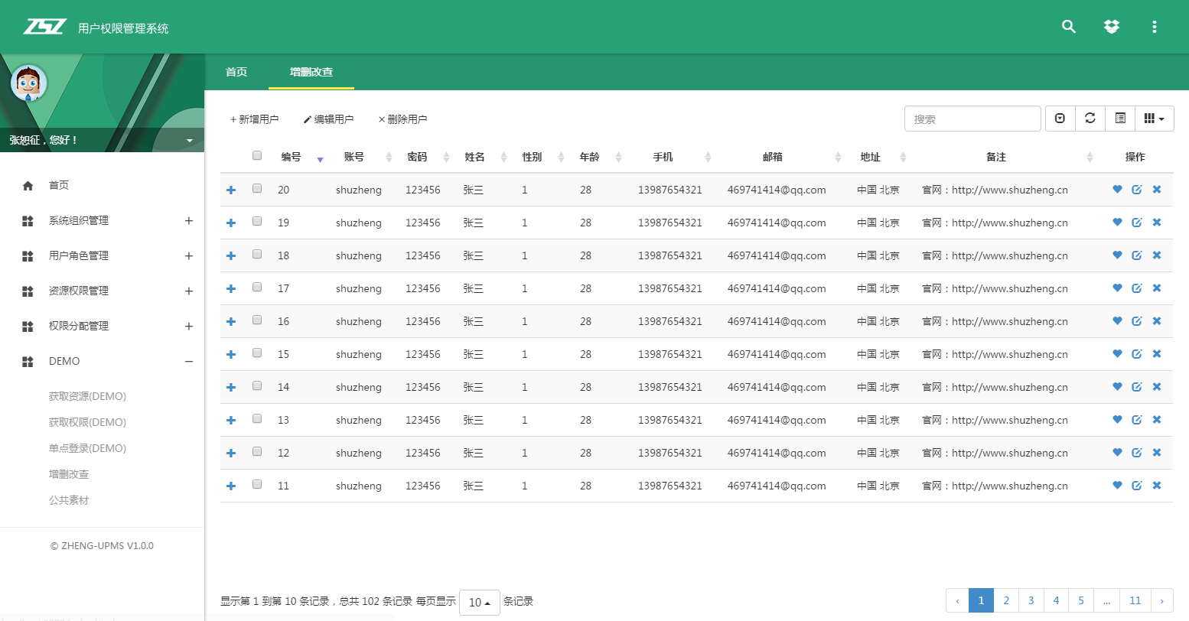1189x621 pixels.
Task: Click the delete X icon in row 11
Action: pos(1157,485)
